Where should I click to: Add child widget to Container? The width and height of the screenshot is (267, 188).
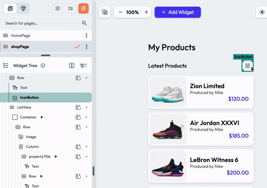[x=78, y=117]
